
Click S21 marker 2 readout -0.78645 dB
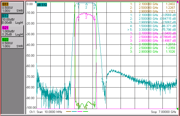[168, 37]
